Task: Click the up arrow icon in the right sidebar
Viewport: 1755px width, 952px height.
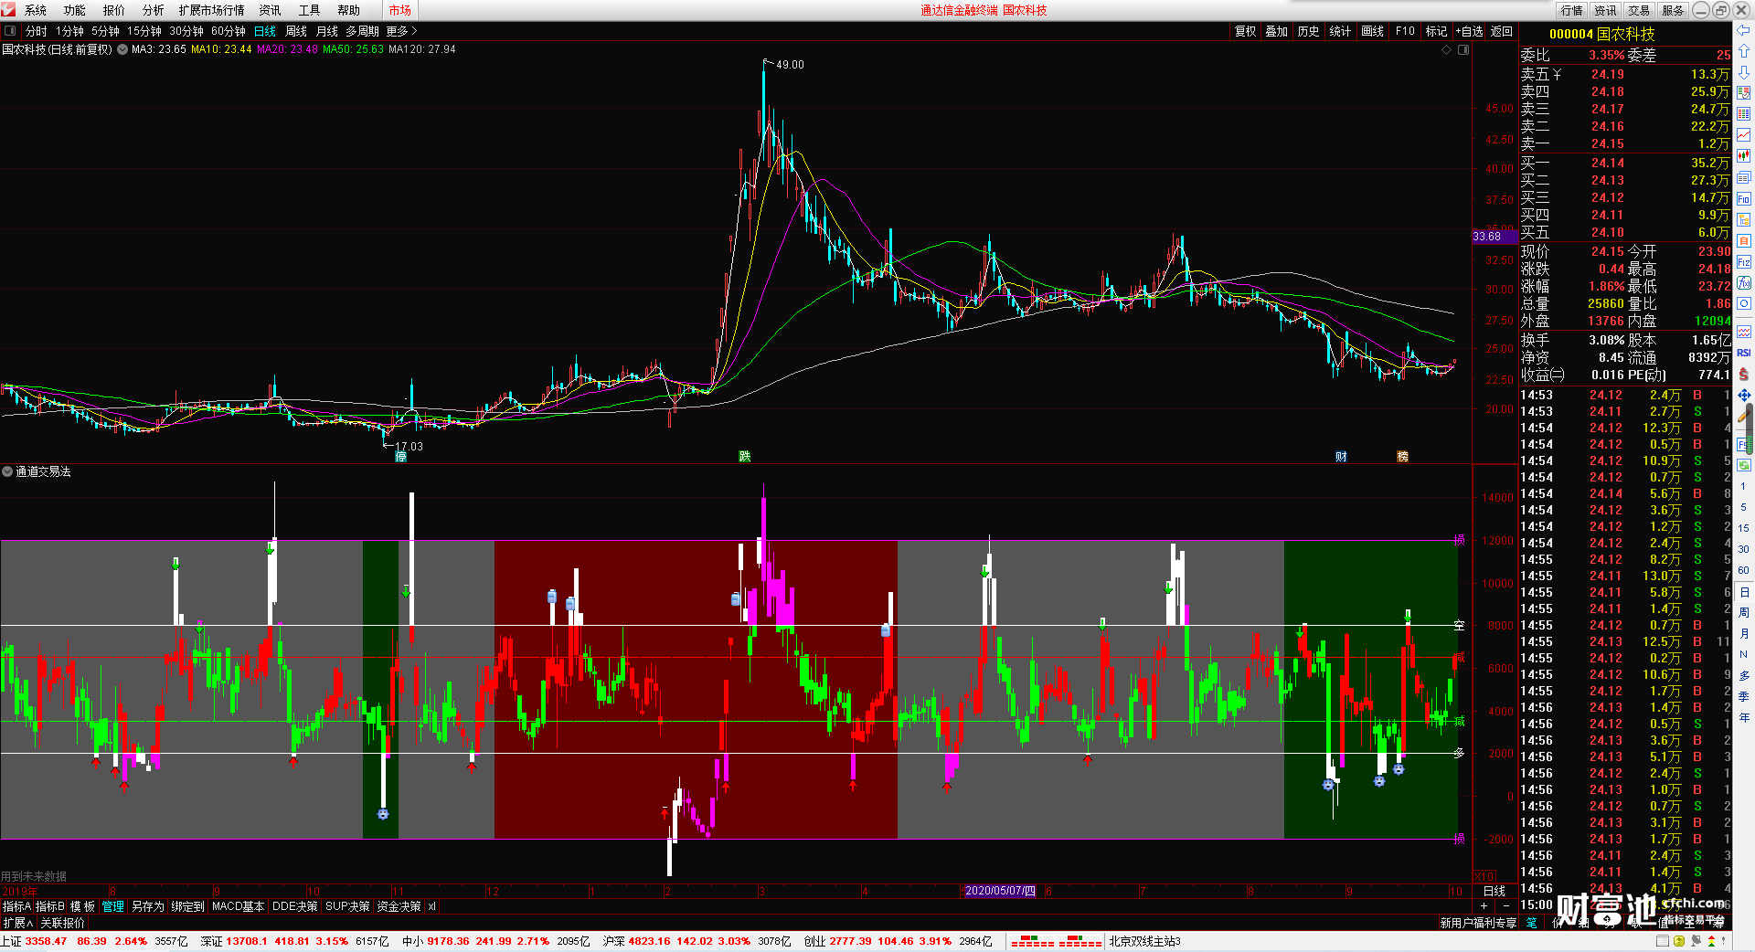Action: click(x=1744, y=51)
